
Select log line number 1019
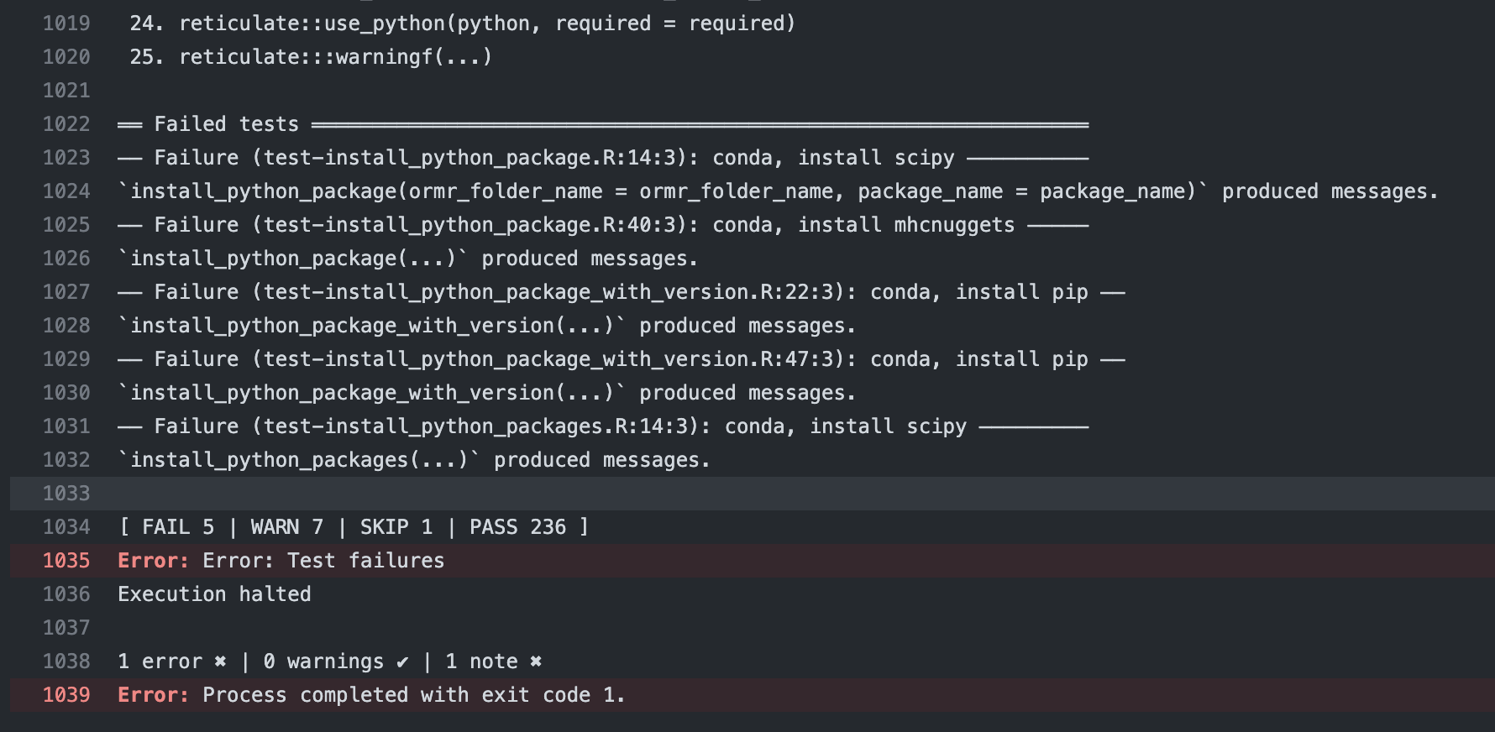(66, 24)
